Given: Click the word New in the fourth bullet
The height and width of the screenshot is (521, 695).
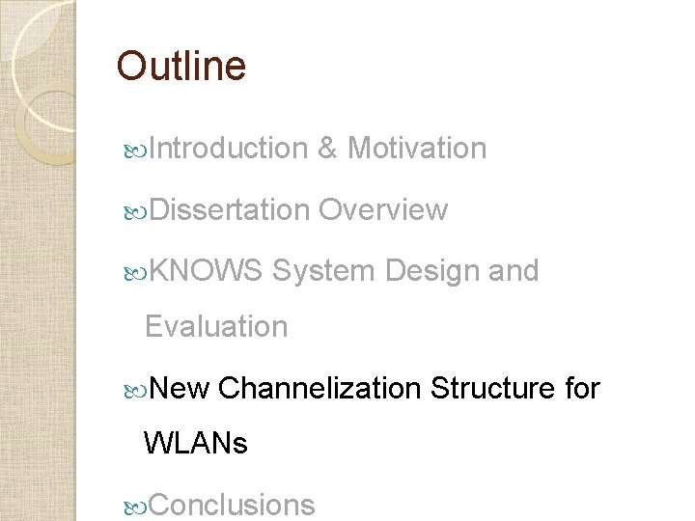Looking at the screenshot, I should click(181, 389).
